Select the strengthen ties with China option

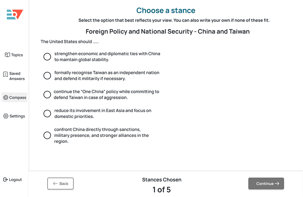[x=47, y=57]
